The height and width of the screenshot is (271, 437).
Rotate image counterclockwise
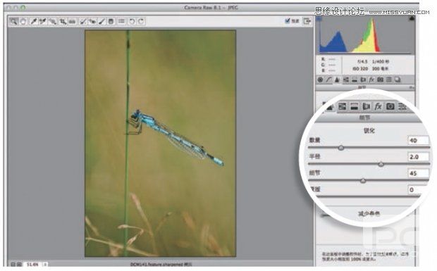pos(132,21)
